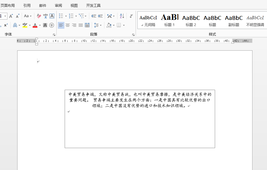This screenshot has height=170, width=267.
Task: Toggle character shading icon
Action: [45, 25]
